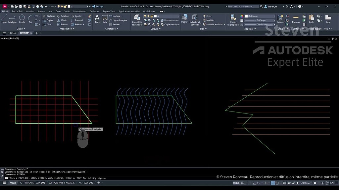Viewport: 339px width, 190px height.
Task: Switch to the Annoter ribbon tab
Action: click(41, 11)
